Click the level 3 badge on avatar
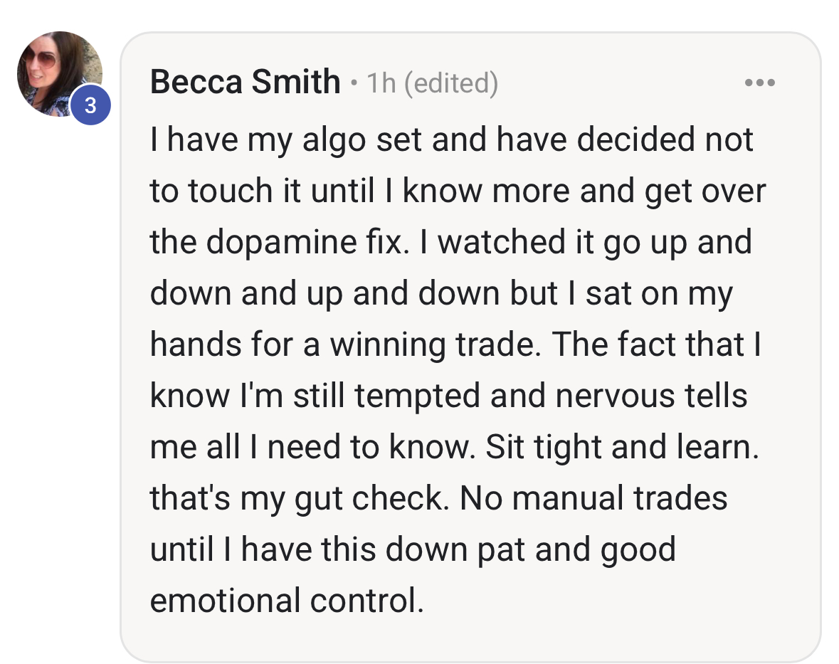This screenshot has height=664, width=839. click(x=90, y=105)
